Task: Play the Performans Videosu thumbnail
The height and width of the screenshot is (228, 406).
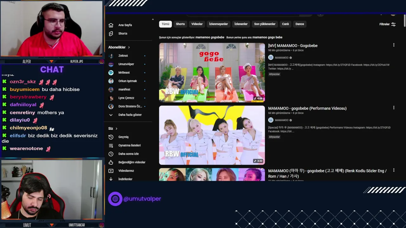Action: tap(212, 135)
